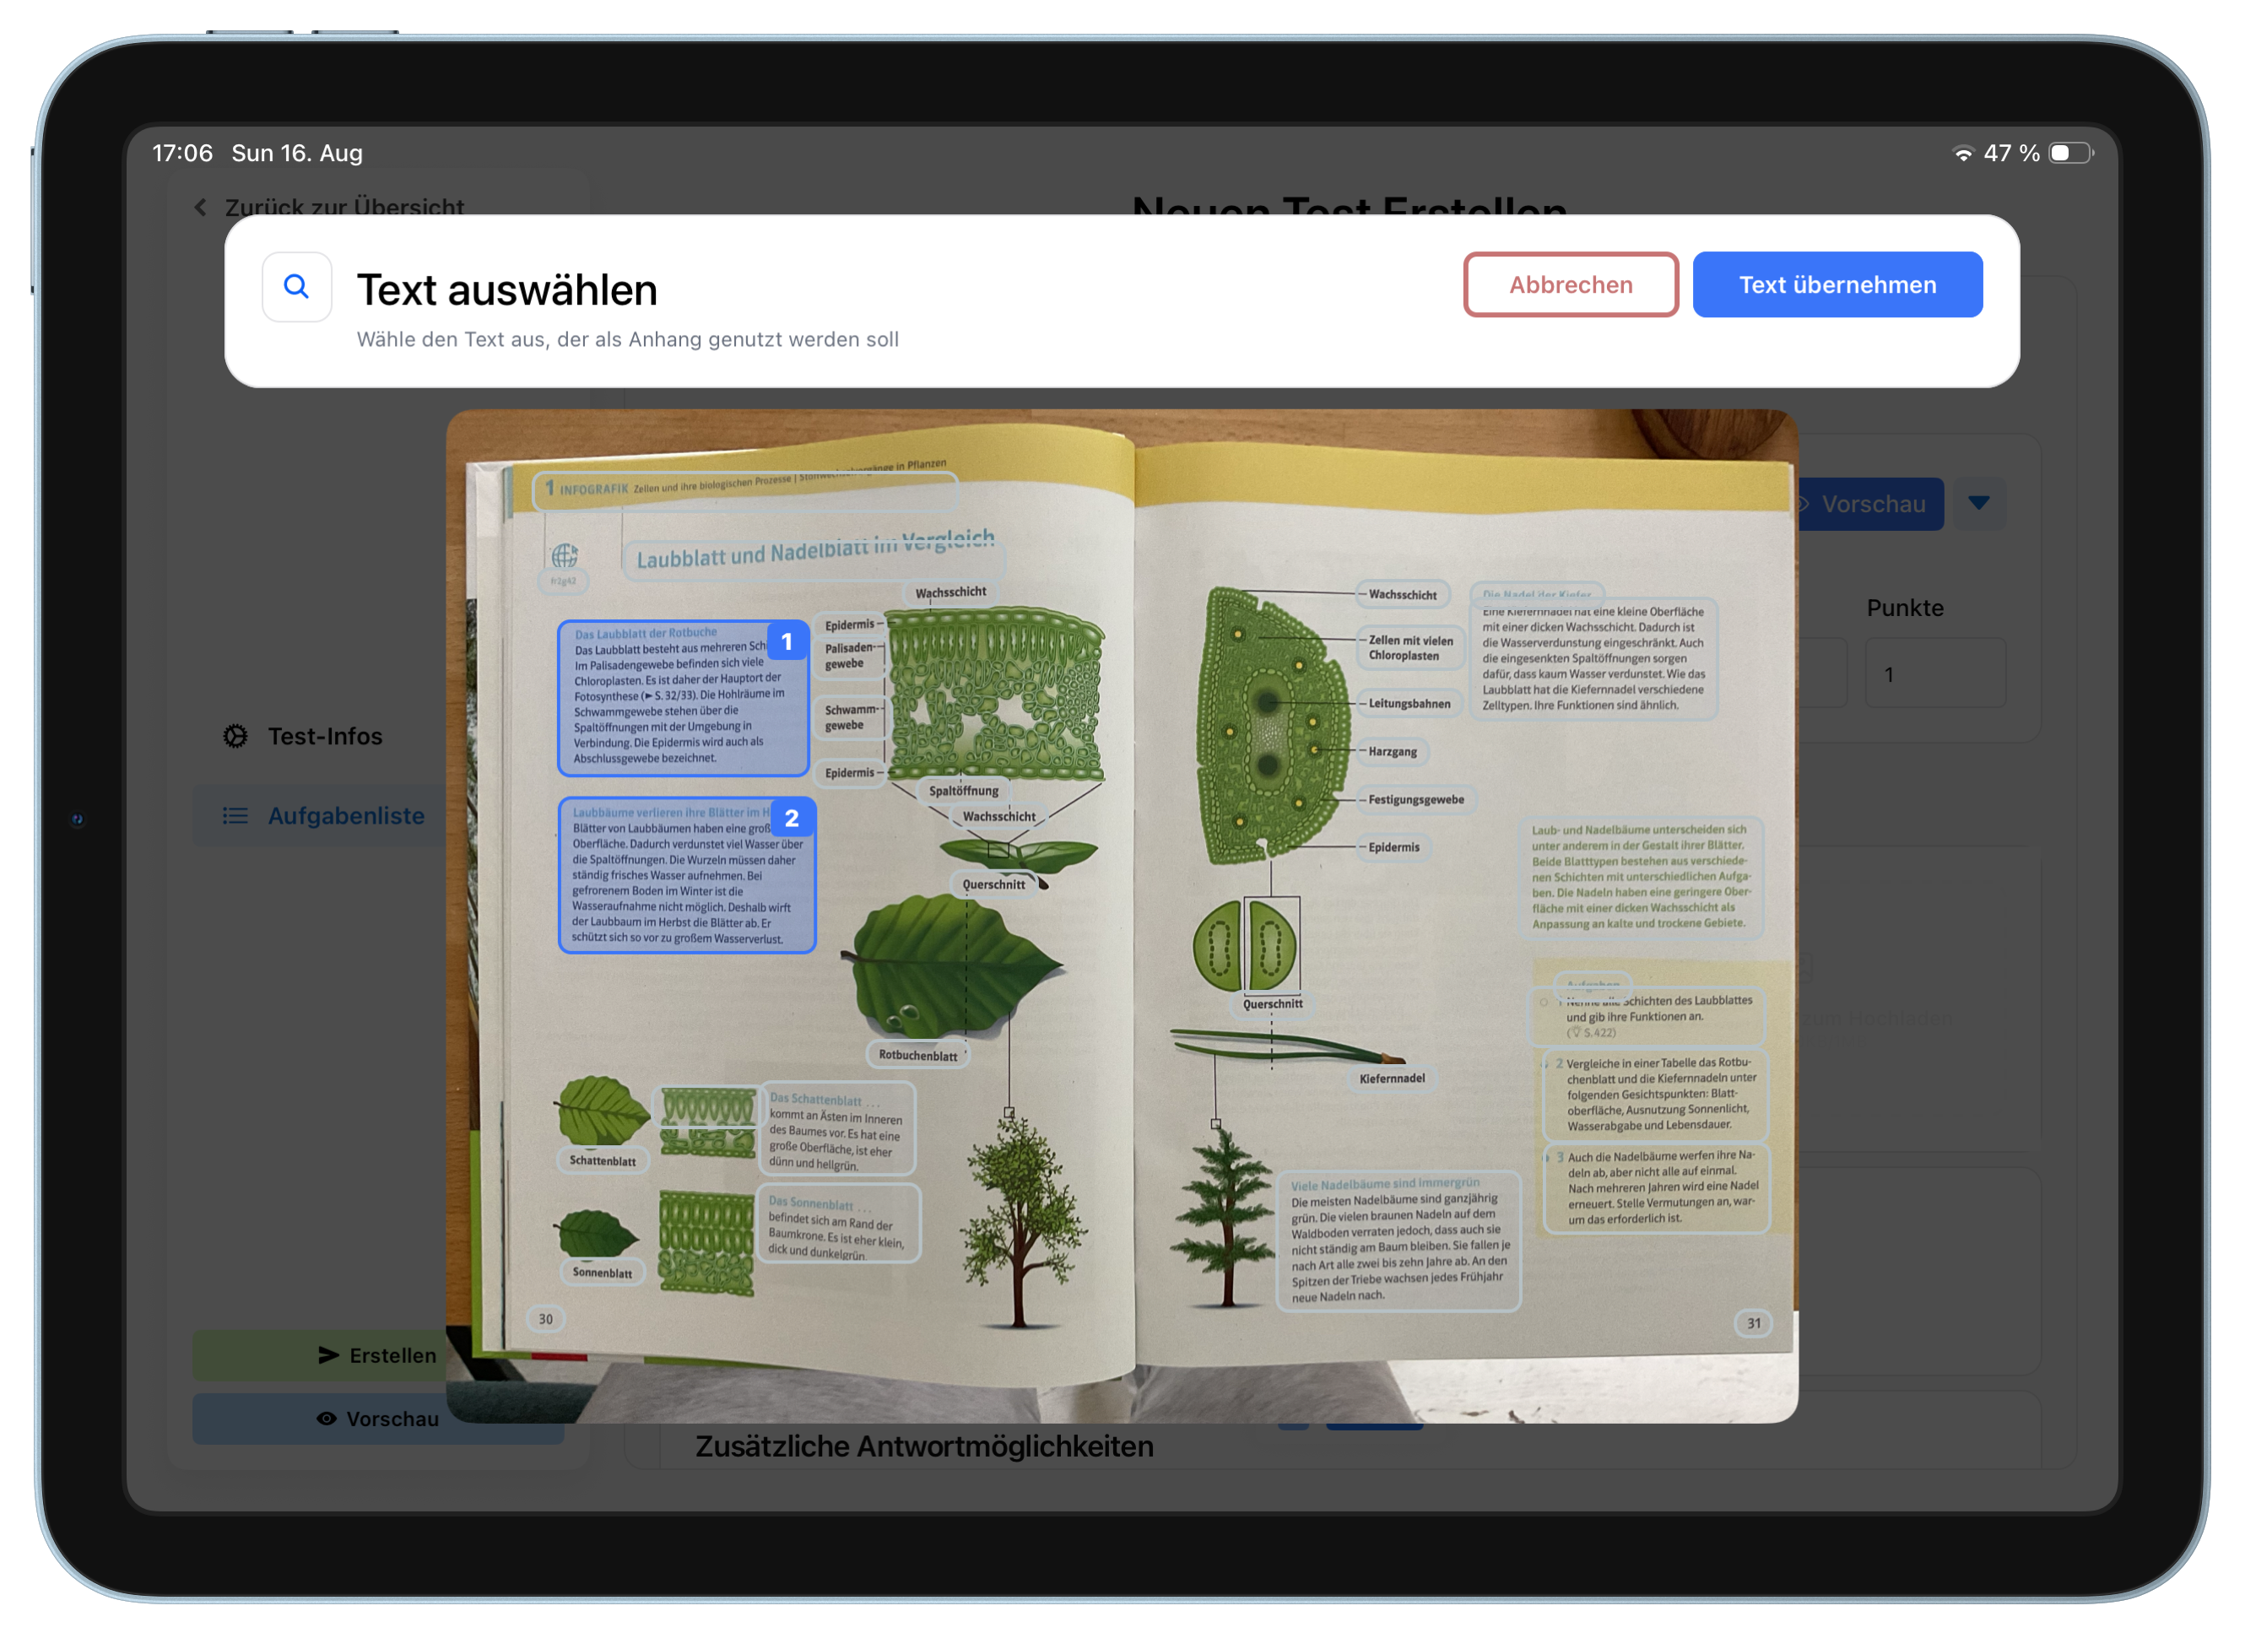Select the "Epidermis" label on the pine needle diagram
Screen dimensions: 2245x1638
1393,846
